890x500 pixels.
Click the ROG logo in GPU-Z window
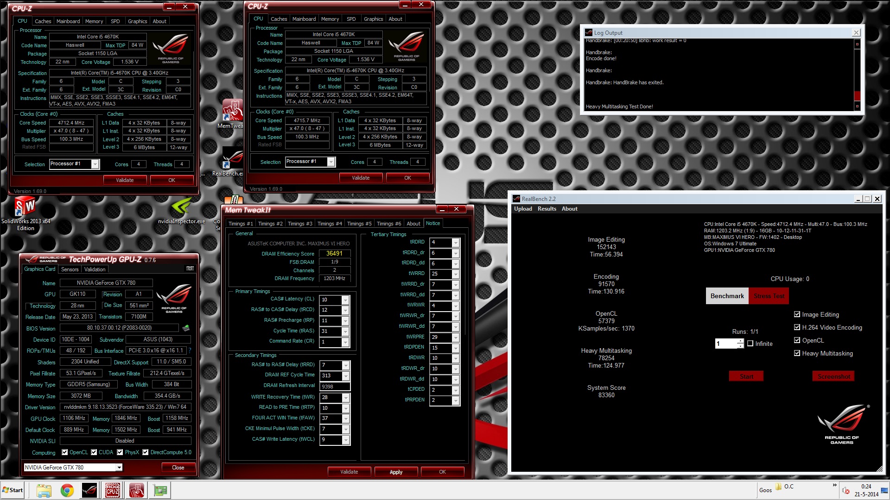click(174, 298)
